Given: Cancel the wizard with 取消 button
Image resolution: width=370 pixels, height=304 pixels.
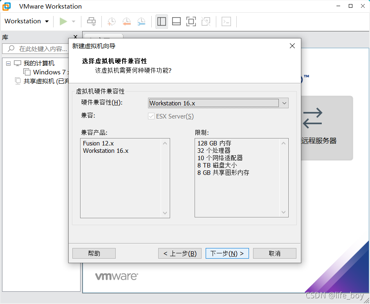Looking at the screenshot, I should [x=275, y=253].
